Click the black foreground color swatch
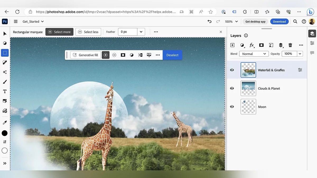 click(5, 133)
